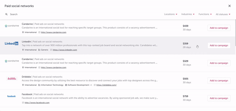Click external link icon beside dribbble.com
Viewport: 236px width, 111px height.
[x=95, y=85]
